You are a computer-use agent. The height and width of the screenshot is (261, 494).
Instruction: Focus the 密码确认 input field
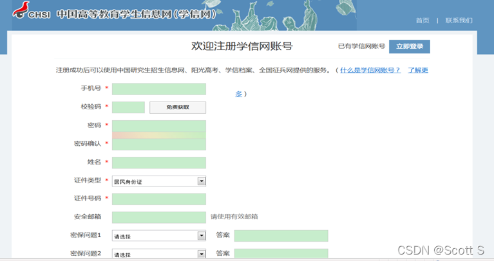point(159,145)
